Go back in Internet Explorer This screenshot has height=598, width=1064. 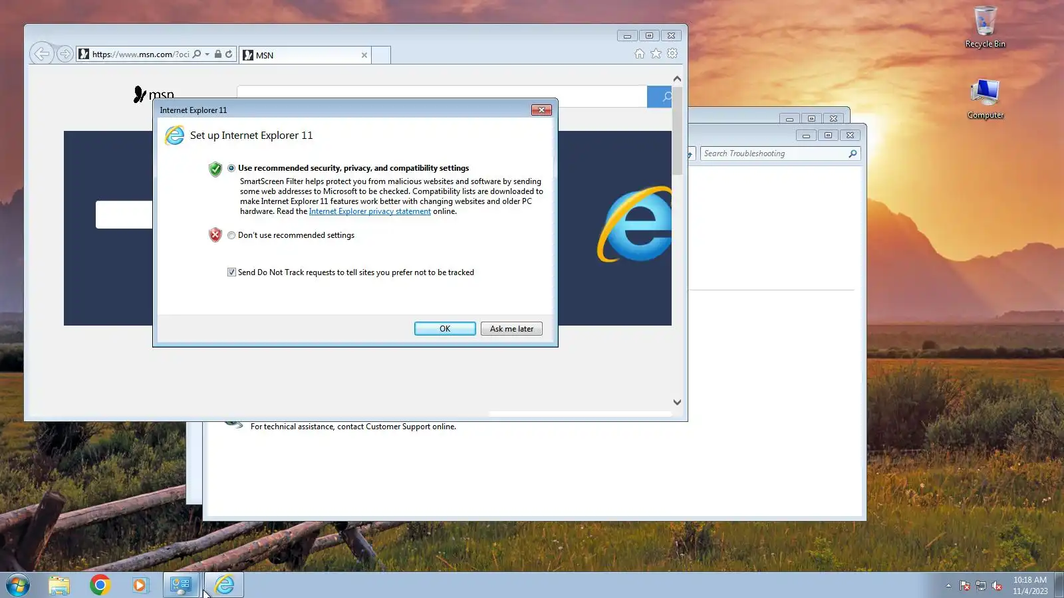41,54
